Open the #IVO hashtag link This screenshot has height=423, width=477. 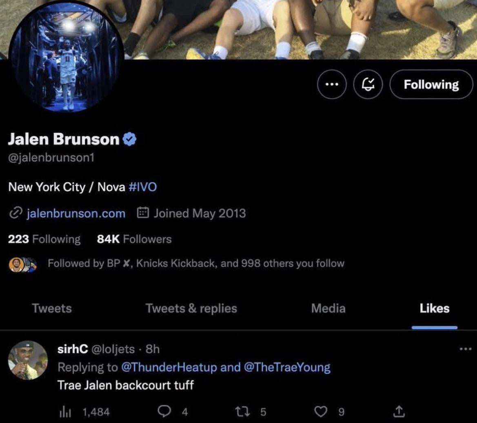click(143, 187)
